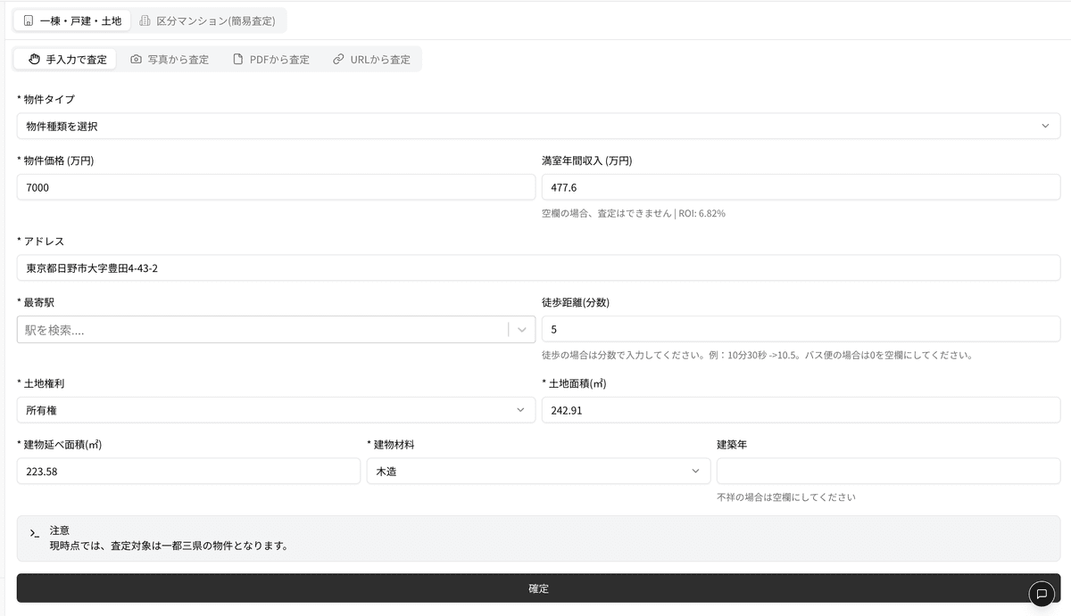The height and width of the screenshot is (616, 1071).
Task: Click the 物件価格 input field
Action: 276,188
